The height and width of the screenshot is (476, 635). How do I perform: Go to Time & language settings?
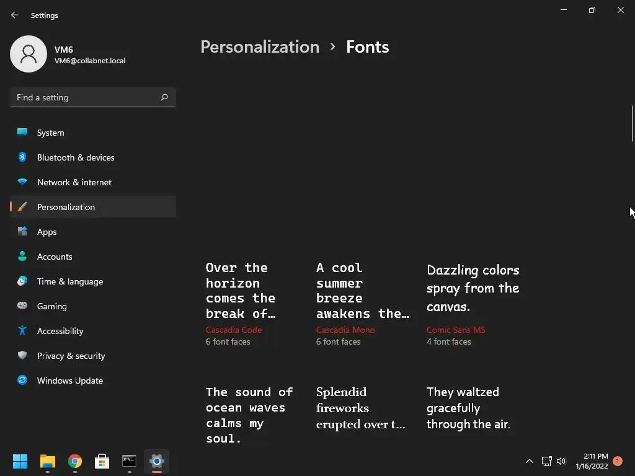tap(93, 281)
